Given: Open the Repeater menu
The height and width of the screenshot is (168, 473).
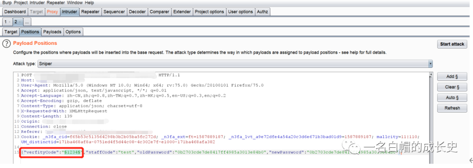Looking at the screenshot, I should [56, 3].
